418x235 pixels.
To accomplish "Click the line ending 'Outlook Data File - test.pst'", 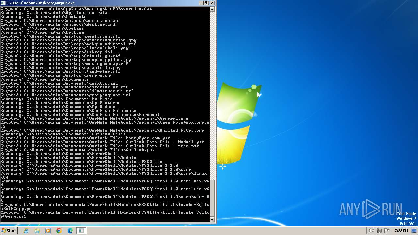I will click(100, 146).
